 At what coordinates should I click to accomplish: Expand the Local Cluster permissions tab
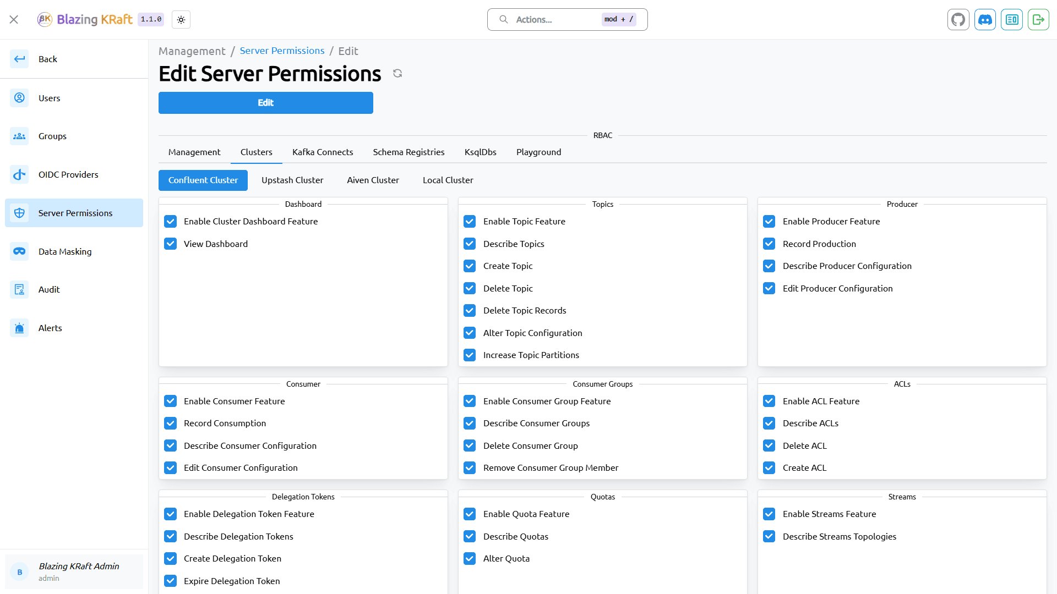pos(447,180)
